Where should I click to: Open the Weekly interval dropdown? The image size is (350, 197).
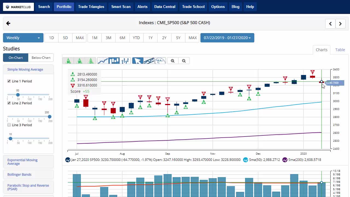pyautogui.click(x=23, y=38)
